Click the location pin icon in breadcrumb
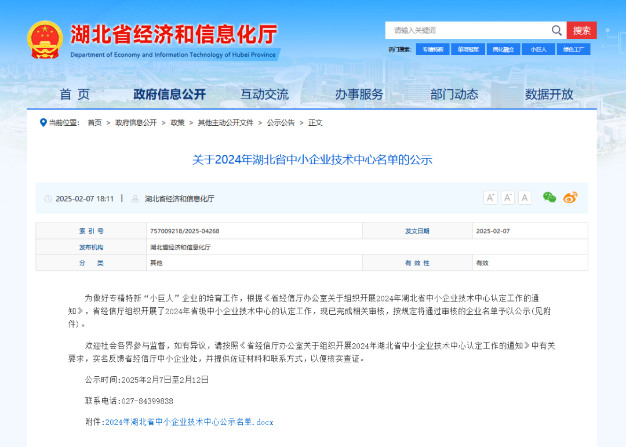The width and height of the screenshot is (626, 447). tap(43, 122)
